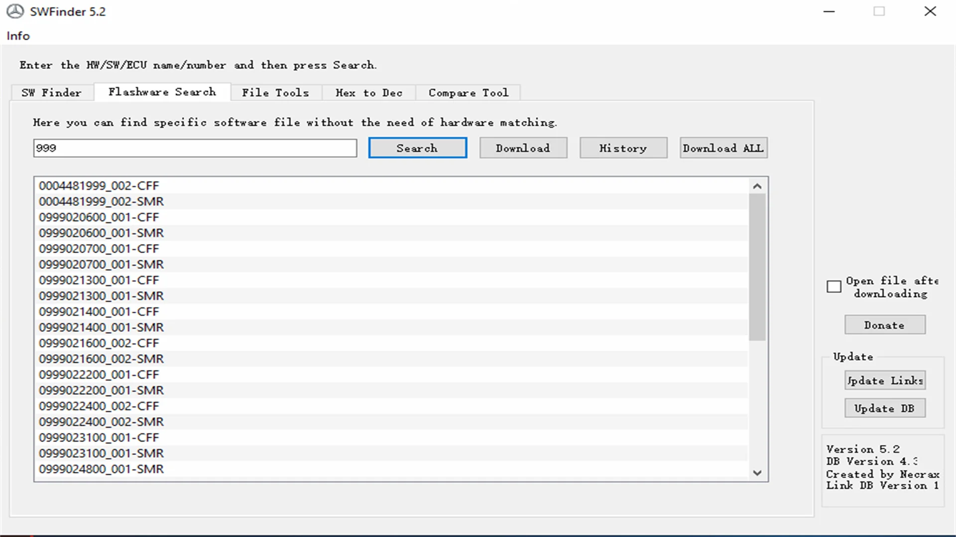956x537 pixels.
Task: Click the search input field containing 999
Action: (x=195, y=148)
